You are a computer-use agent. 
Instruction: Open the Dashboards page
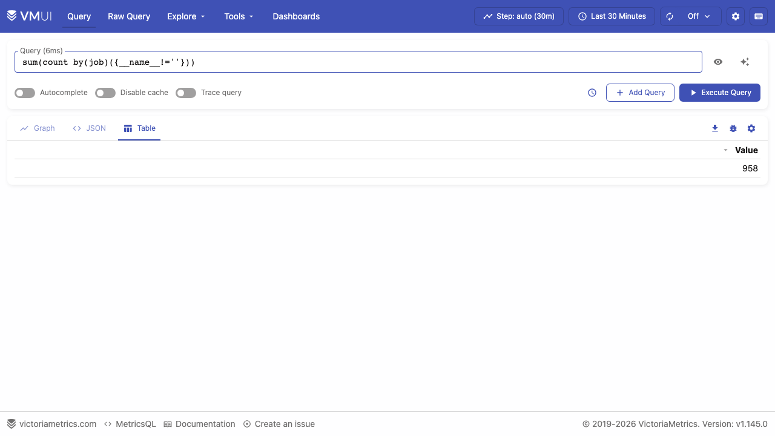coord(296,16)
